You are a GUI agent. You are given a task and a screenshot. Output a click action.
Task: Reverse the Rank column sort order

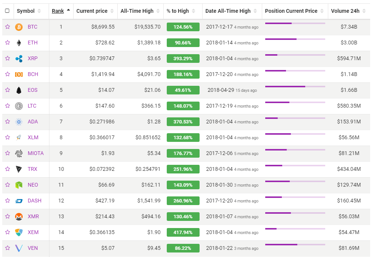coord(61,11)
